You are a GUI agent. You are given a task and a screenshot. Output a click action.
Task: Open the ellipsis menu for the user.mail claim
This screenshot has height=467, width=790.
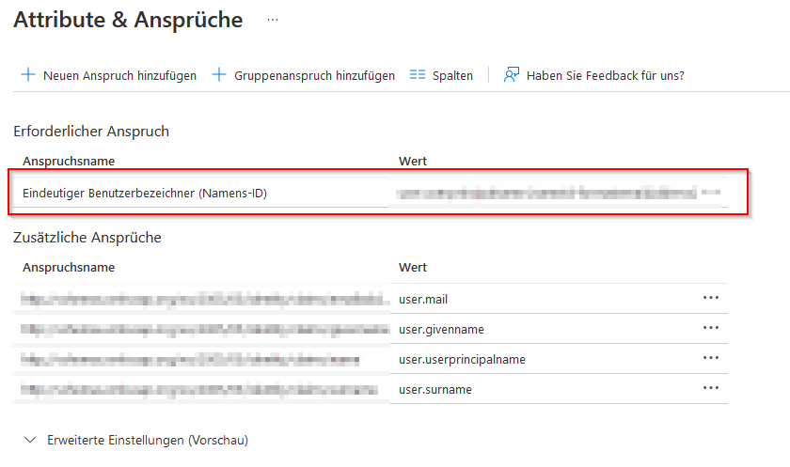(710, 299)
